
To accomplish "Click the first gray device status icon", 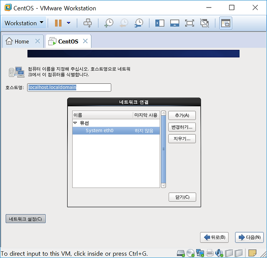I will pos(229,253).
